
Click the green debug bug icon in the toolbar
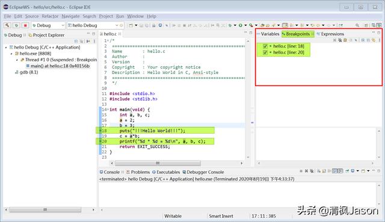point(230,25)
